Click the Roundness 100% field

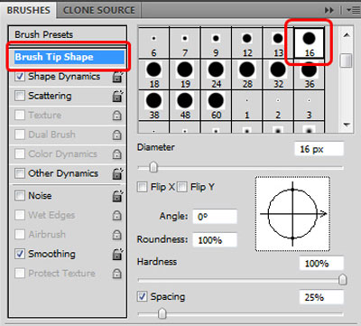tap(215, 240)
